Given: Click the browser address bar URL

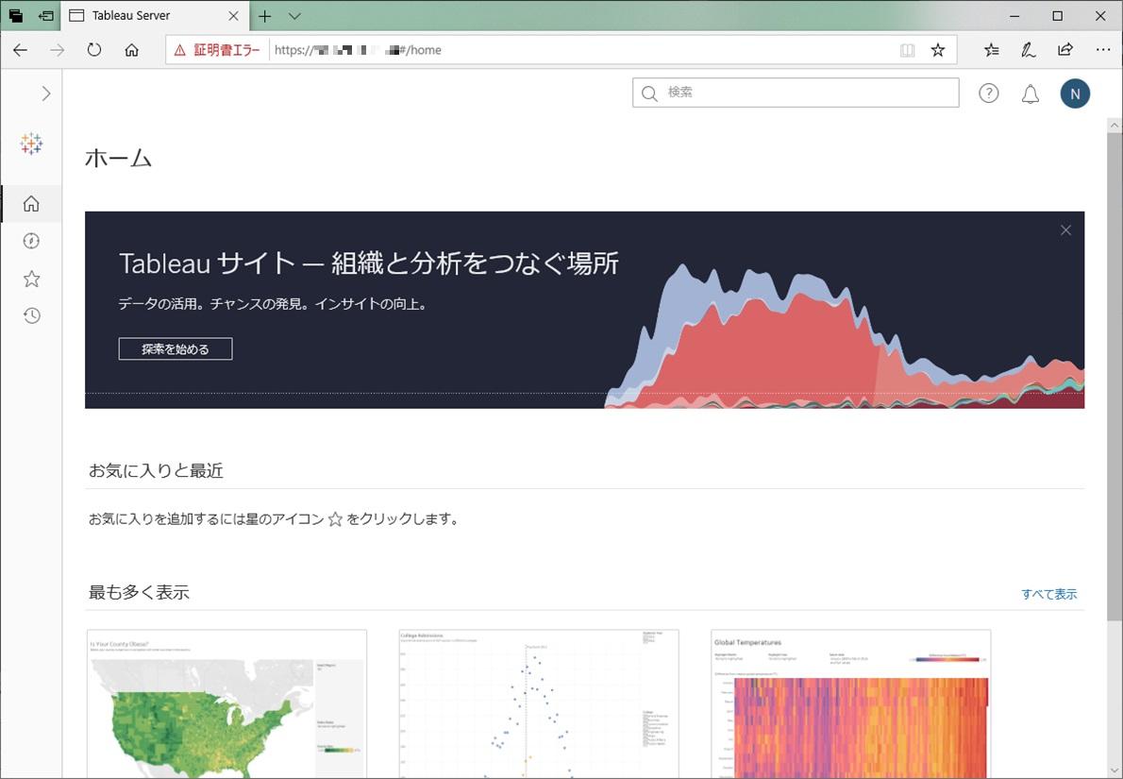Looking at the screenshot, I should point(358,50).
